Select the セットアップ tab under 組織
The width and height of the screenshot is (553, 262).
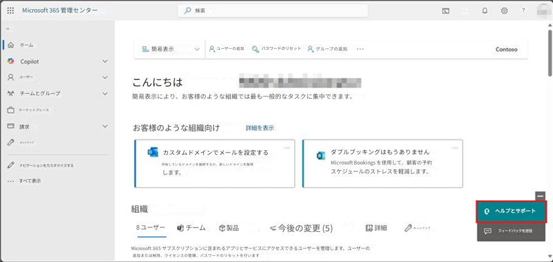coord(417,228)
